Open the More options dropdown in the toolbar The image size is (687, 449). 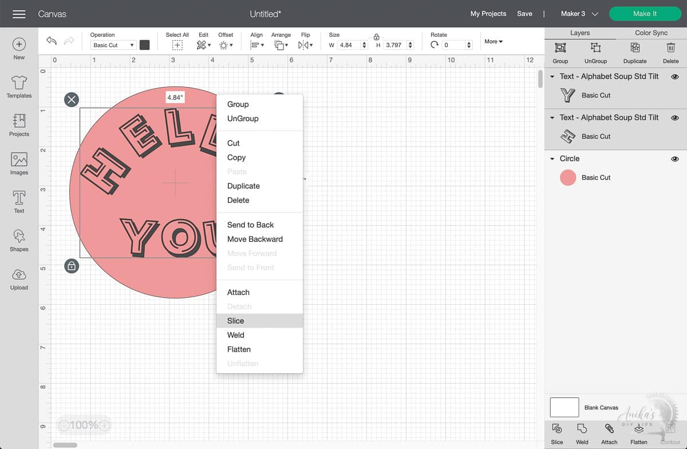pos(493,41)
